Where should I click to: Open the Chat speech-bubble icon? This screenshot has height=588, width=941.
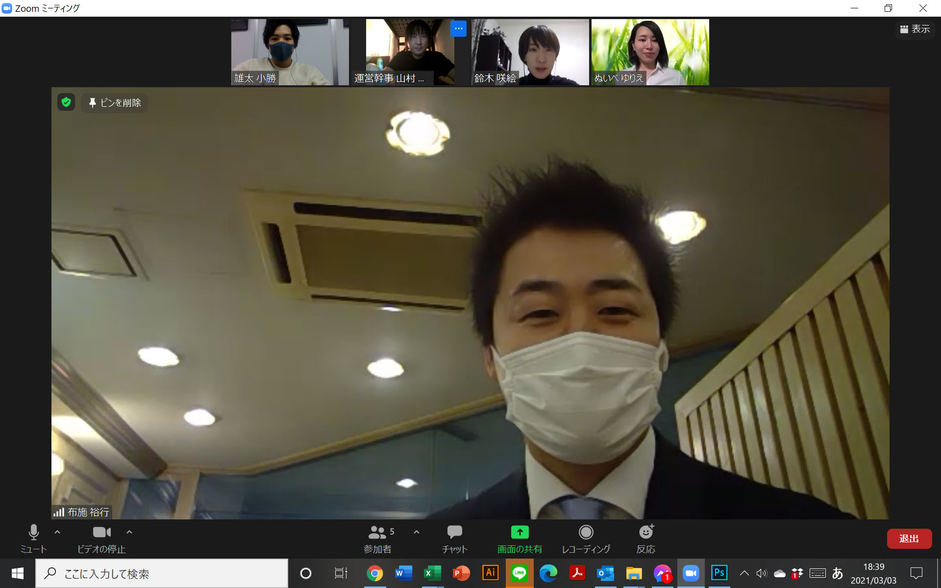454,533
